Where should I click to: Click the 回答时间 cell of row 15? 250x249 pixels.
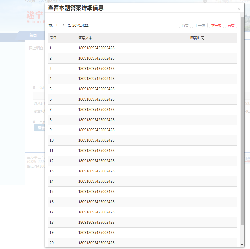pos(213,192)
